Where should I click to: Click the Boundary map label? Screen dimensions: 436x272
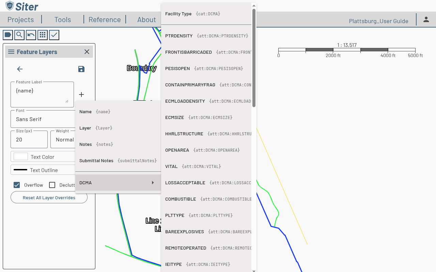pyautogui.click(x=142, y=68)
